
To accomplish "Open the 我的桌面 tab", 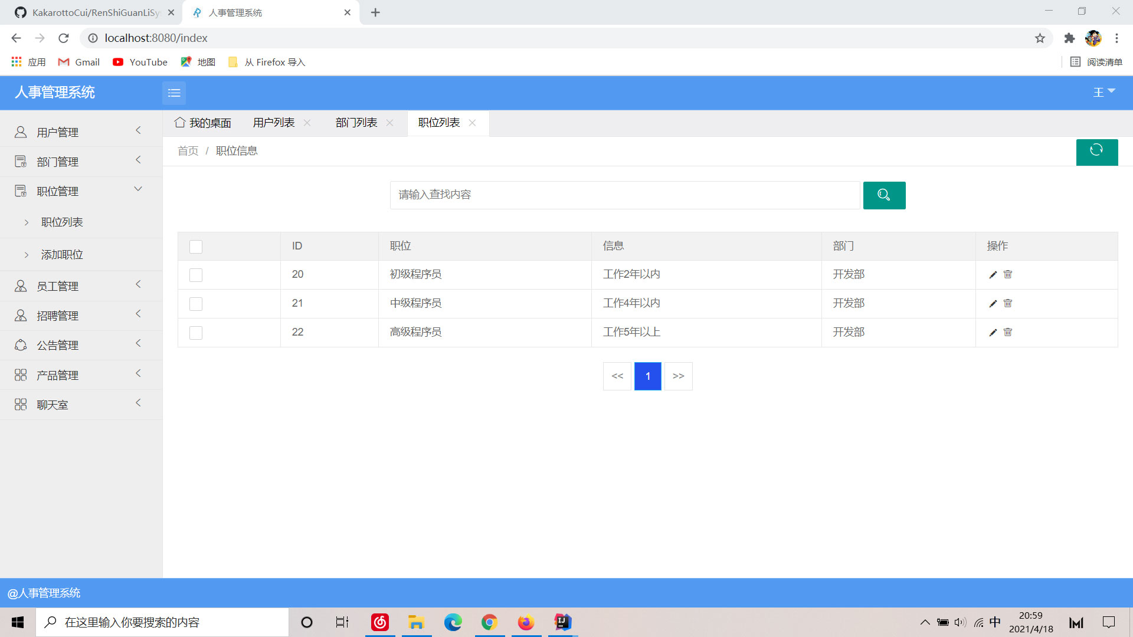I will [203, 123].
